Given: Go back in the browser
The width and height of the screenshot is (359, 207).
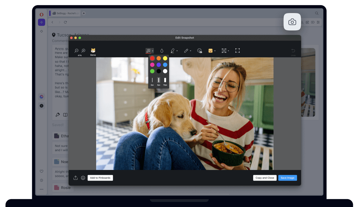Looking at the screenshot, I should (52, 22).
